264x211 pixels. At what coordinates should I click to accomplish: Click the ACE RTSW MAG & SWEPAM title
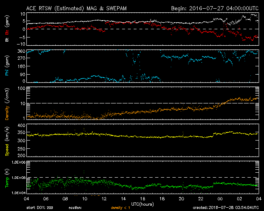pos(76,8)
